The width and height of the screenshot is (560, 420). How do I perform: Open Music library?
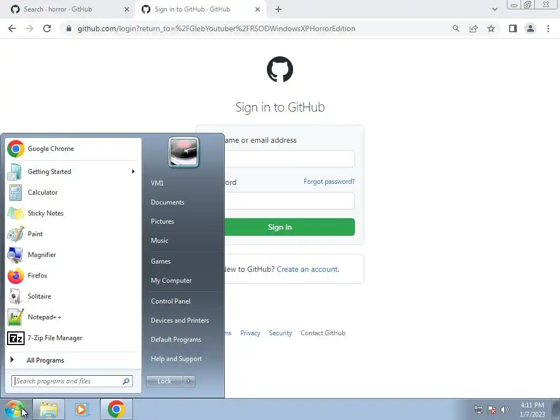[160, 241]
